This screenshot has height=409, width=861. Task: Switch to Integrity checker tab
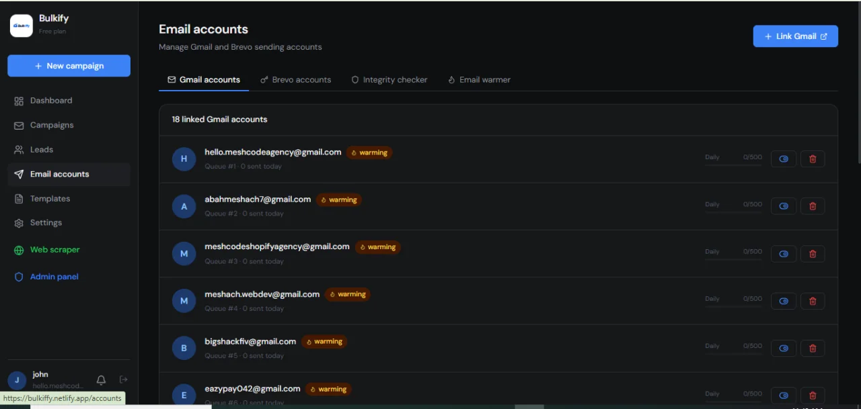tap(389, 79)
